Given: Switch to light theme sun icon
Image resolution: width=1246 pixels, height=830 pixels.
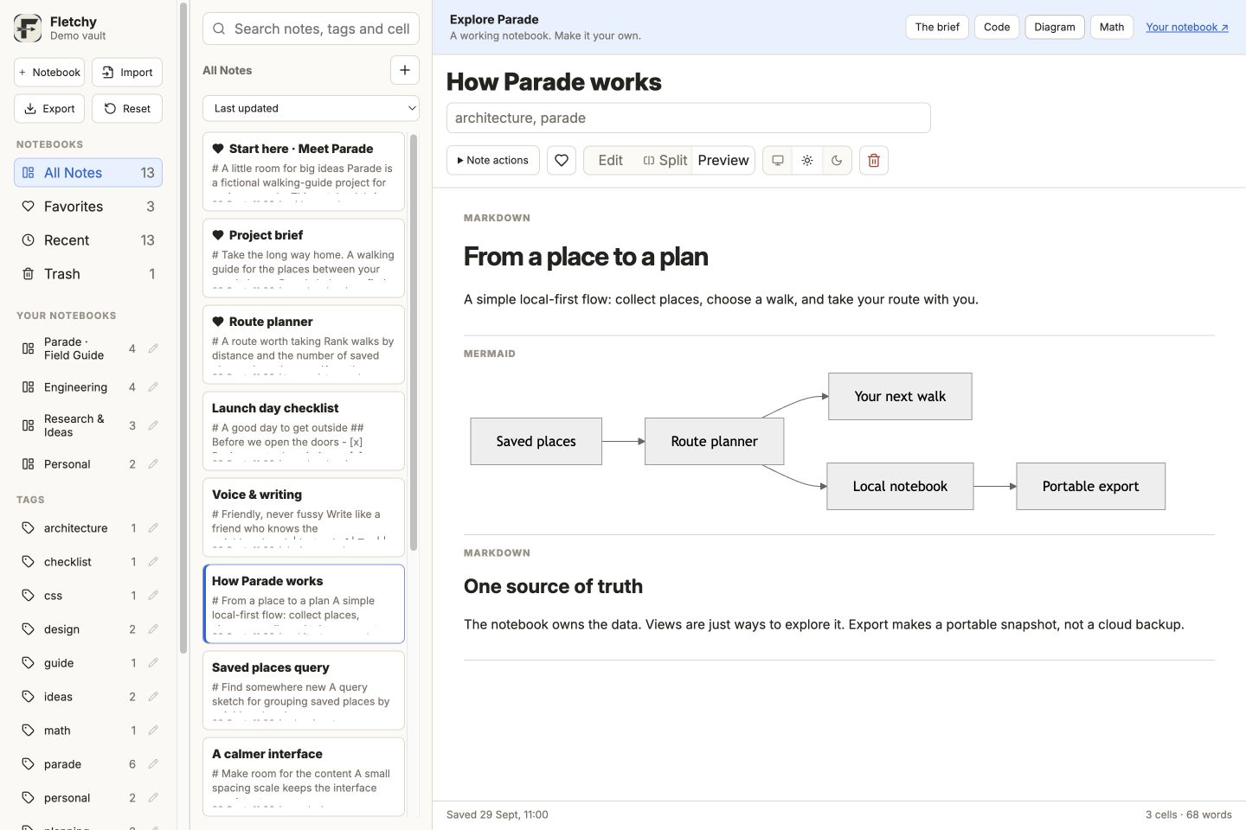Looking at the screenshot, I should [807, 160].
